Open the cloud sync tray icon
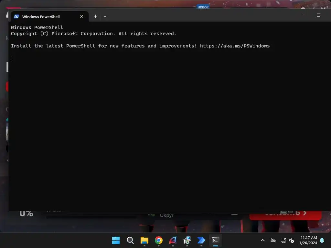The width and height of the screenshot is (331, 248). pyautogui.click(x=273, y=240)
